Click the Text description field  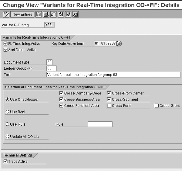(x=113, y=74)
